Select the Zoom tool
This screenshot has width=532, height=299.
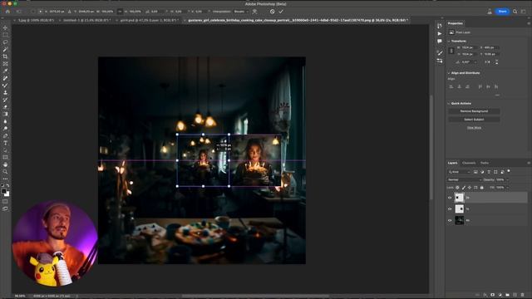(5, 172)
